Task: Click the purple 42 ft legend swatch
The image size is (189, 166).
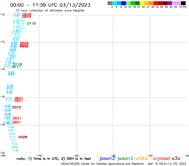Action: coord(170,3)
